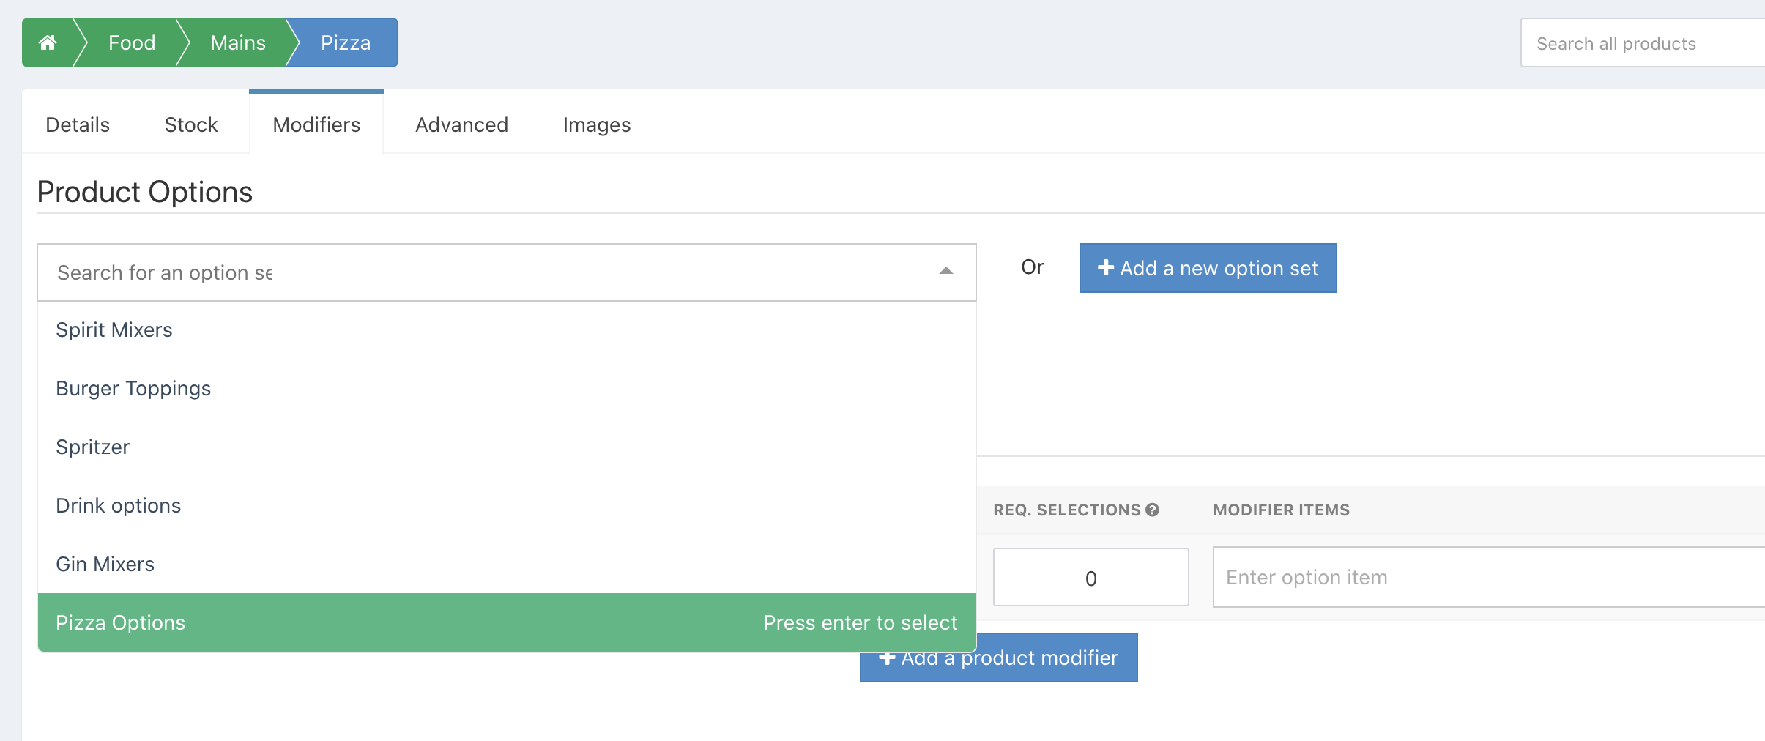Image resolution: width=1765 pixels, height=741 pixels.
Task: Select Spirit Mixers from the option list
Action: 114,329
